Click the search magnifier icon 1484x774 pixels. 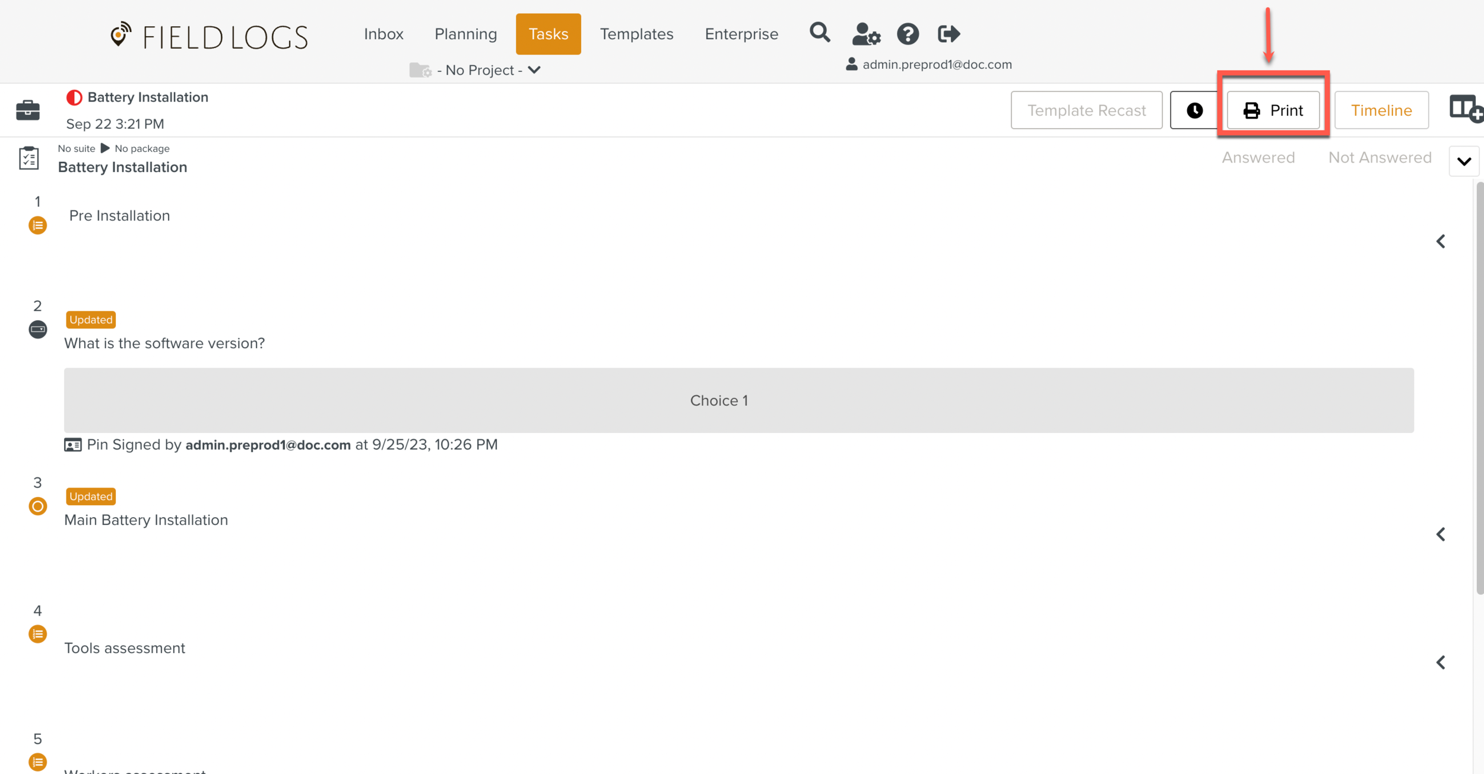(x=820, y=33)
